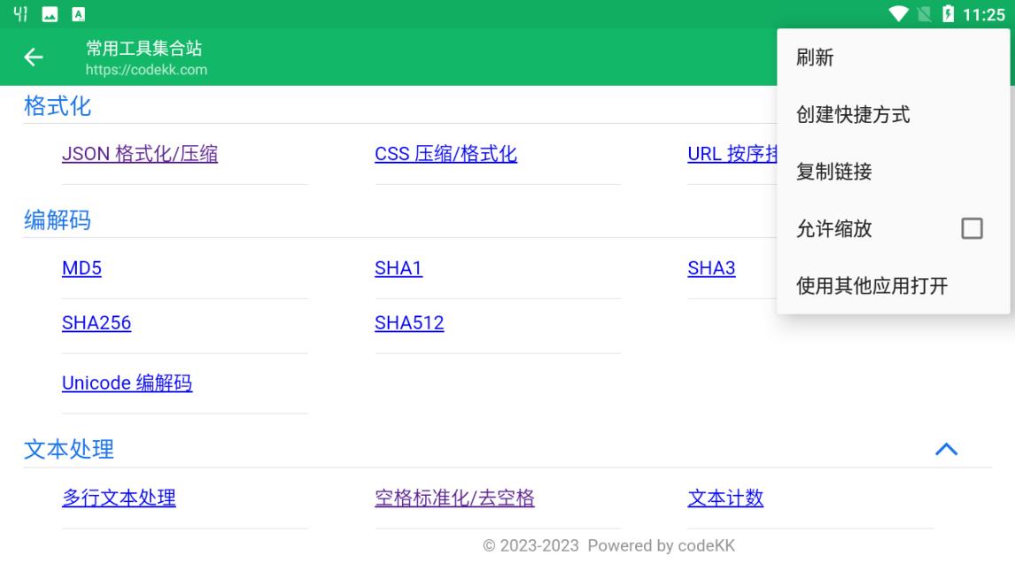This screenshot has width=1015, height=571.
Task: Collapse the 文本处理 section
Action: (x=947, y=449)
